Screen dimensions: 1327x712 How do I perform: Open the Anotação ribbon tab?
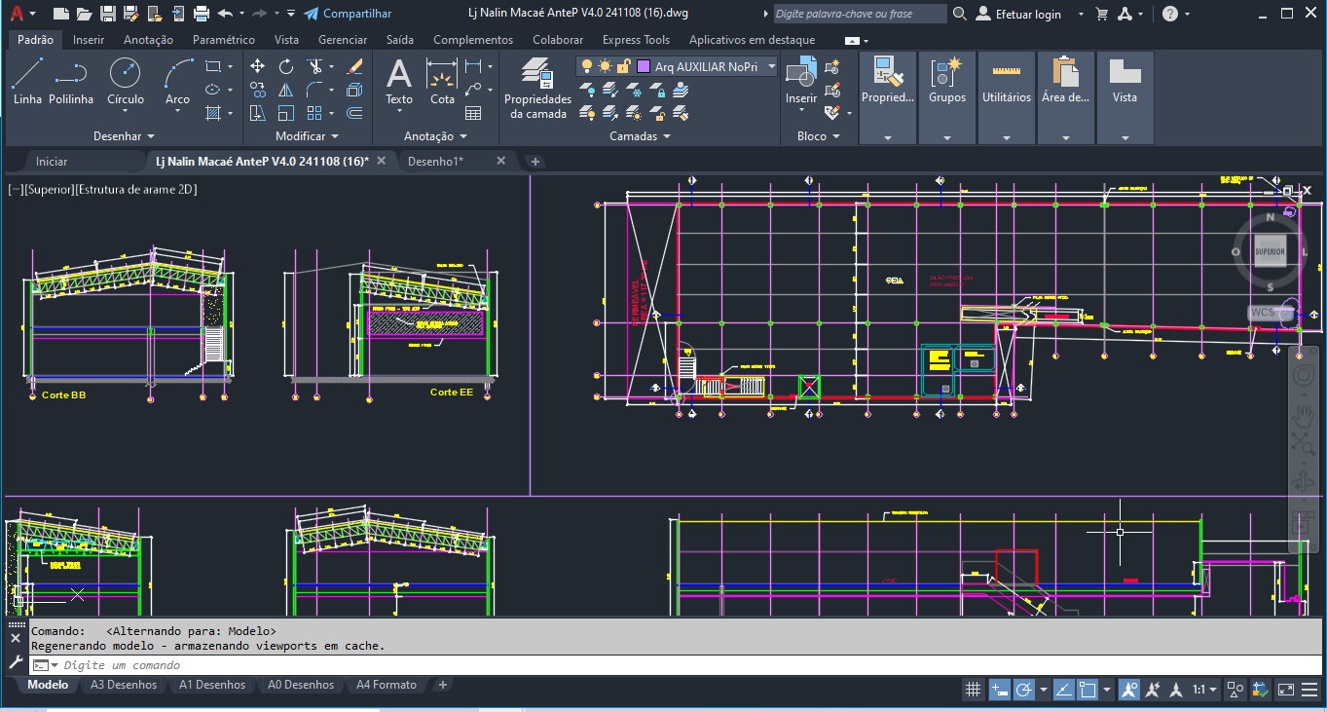(x=148, y=40)
